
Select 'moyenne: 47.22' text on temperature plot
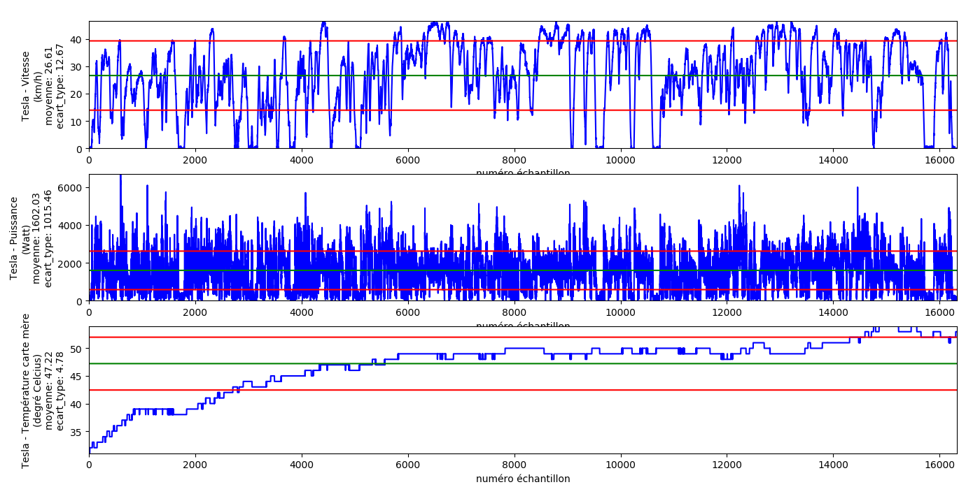point(48,391)
